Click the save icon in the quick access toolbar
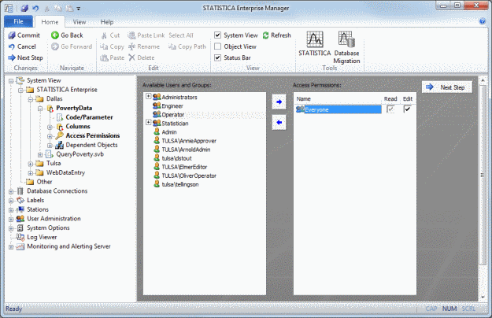The width and height of the screenshot is (492, 318). tap(24, 8)
